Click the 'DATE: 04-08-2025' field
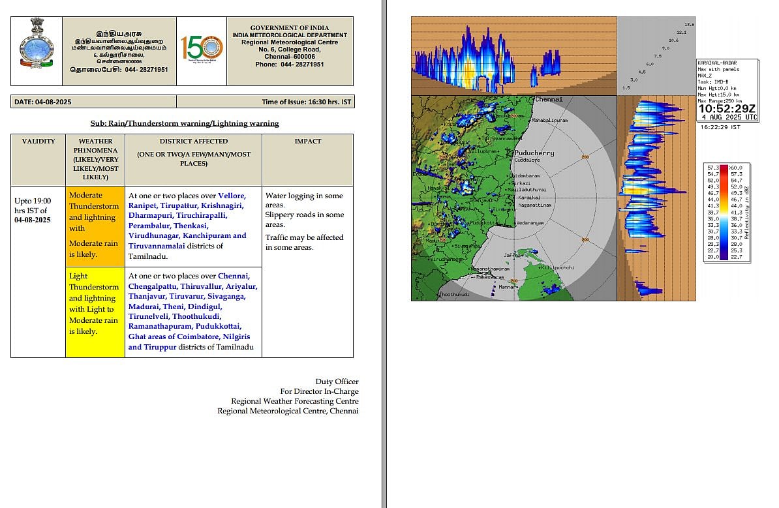779x508 pixels. point(93,102)
